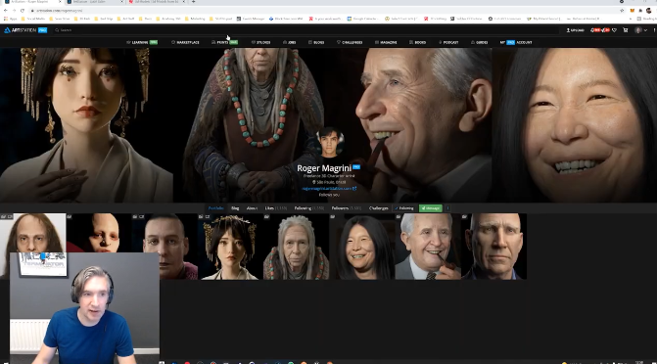Open thumbnail of short-haired man portrait
The height and width of the screenshot is (364, 657).
tap(164, 247)
